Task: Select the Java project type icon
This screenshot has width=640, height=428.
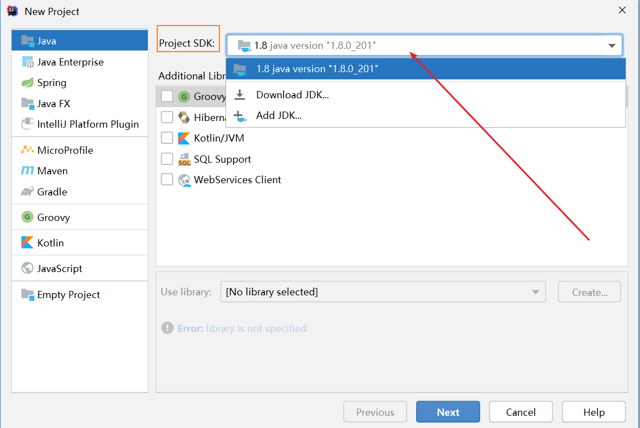Action: tap(27, 41)
